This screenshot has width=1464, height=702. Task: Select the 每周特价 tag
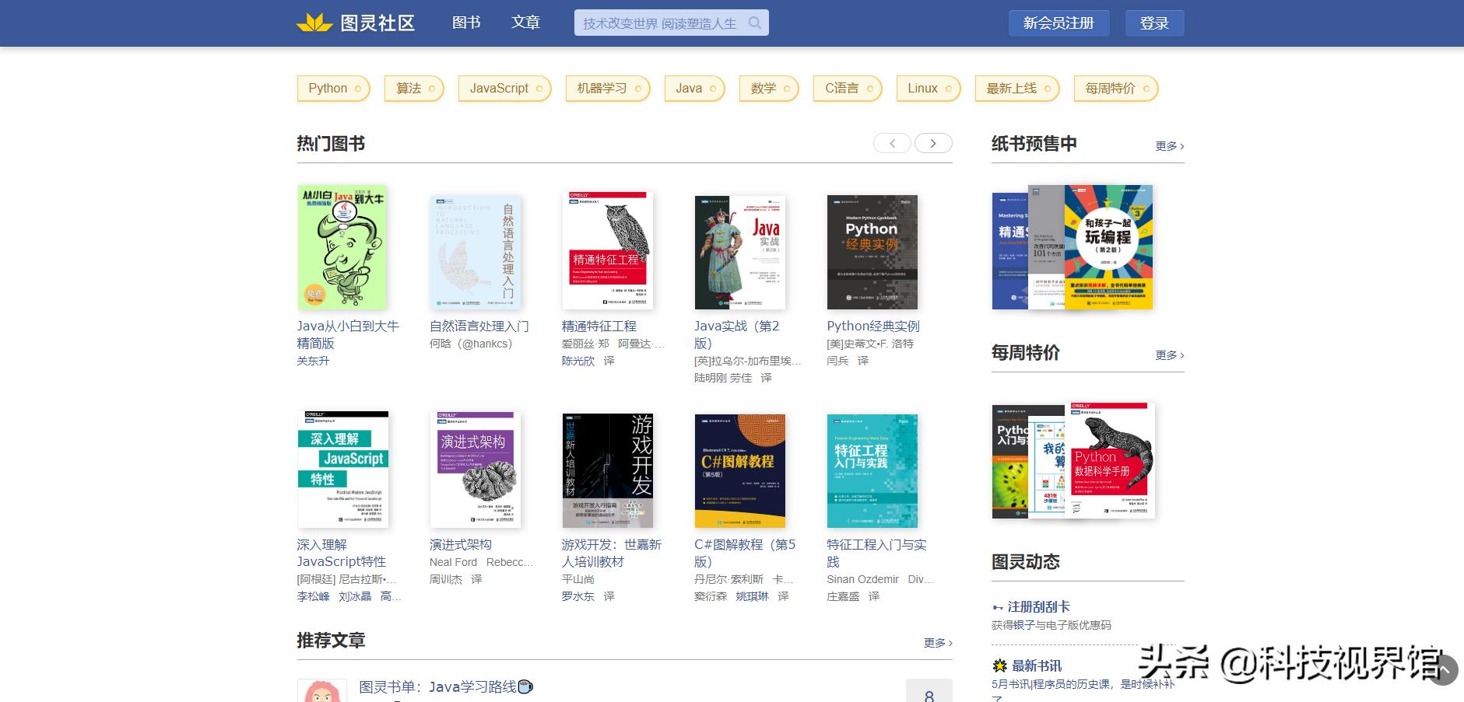(1116, 89)
